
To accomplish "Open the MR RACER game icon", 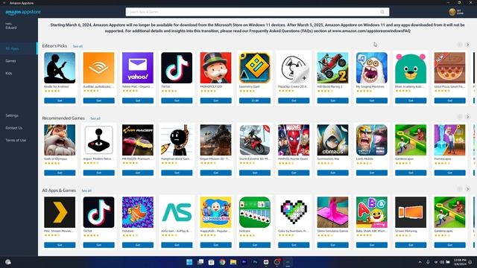I will (x=138, y=140).
